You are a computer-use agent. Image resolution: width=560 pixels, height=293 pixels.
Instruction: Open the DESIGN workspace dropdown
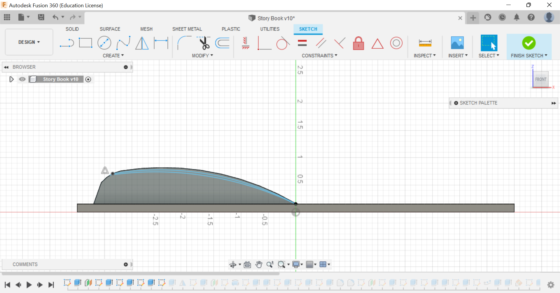[x=29, y=42]
